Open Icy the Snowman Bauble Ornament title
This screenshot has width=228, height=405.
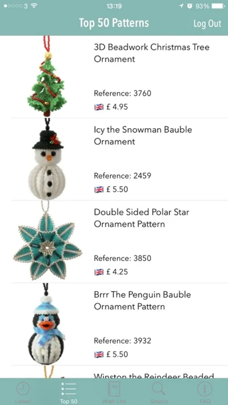[143, 135]
